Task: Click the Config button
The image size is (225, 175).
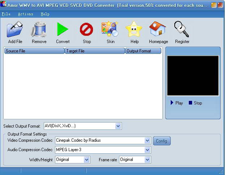Action: tap(162, 141)
